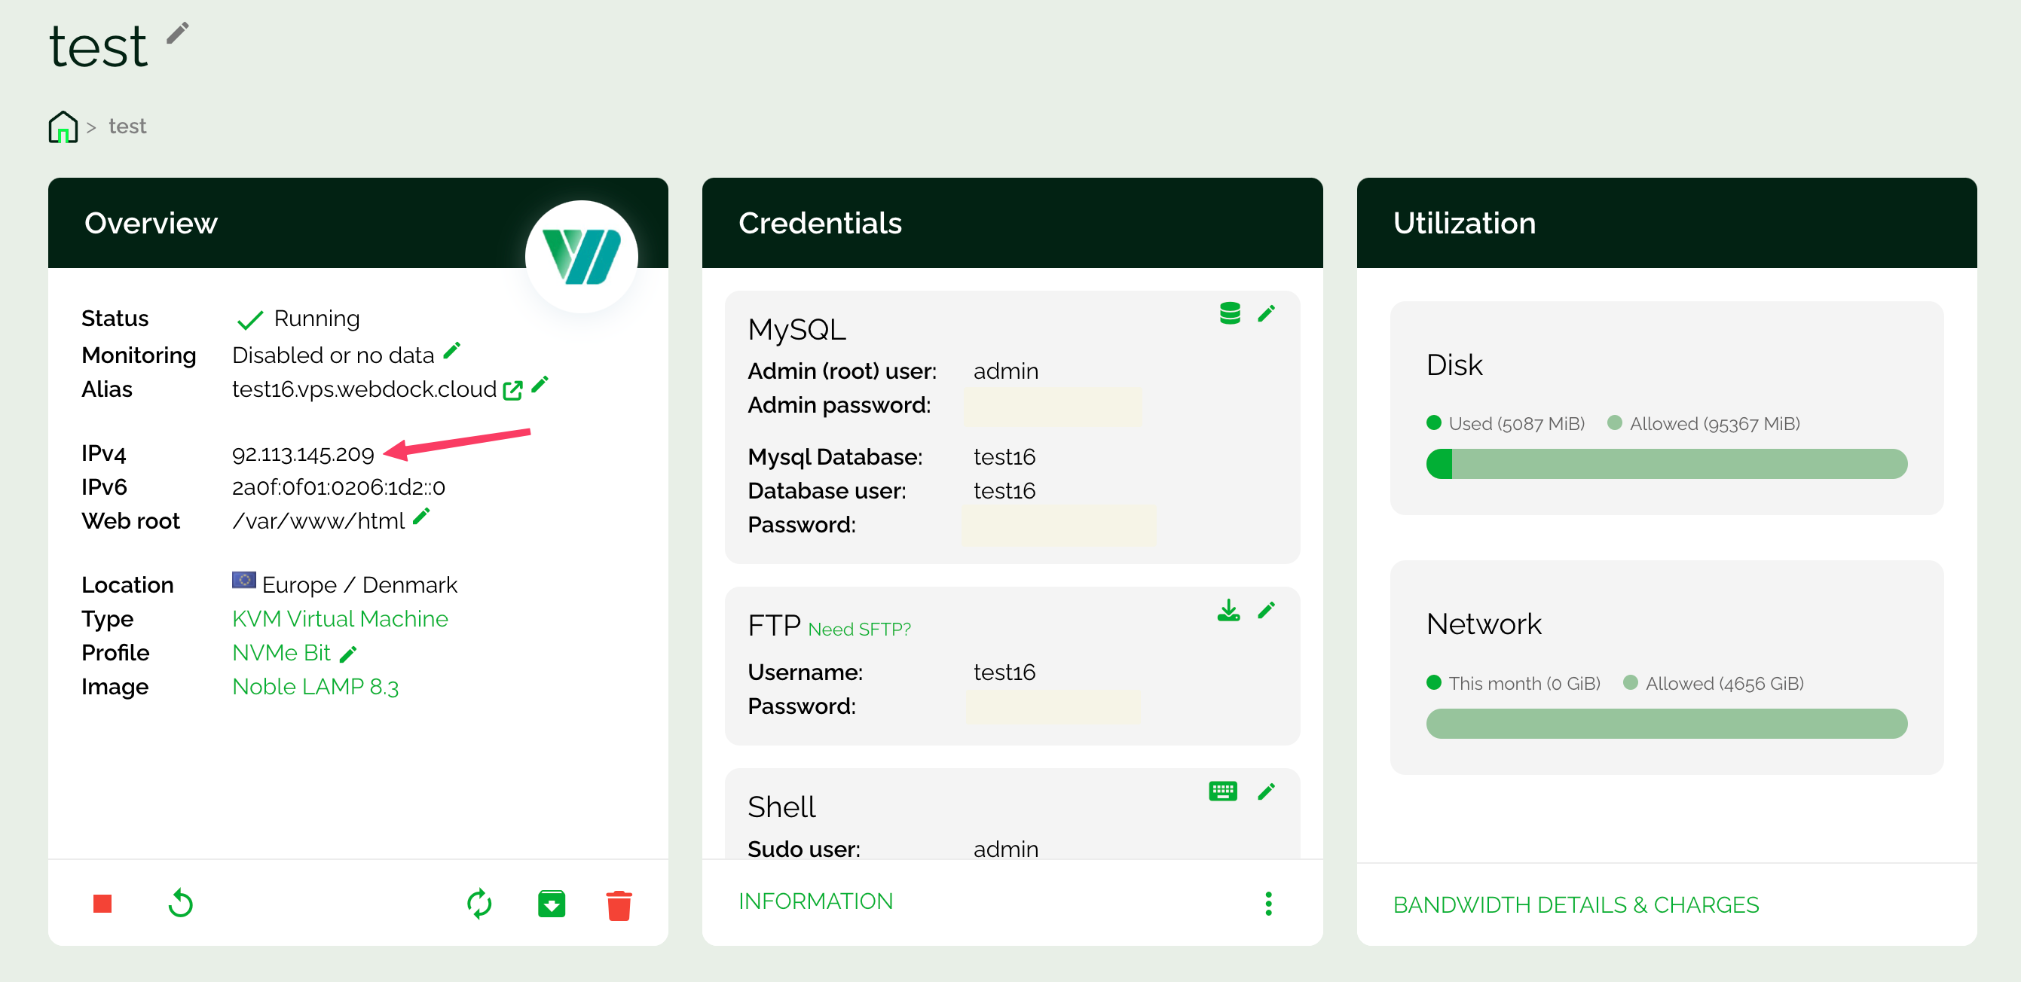The height and width of the screenshot is (982, 2021).
Task: Open BANDWIDTH DETAILS & CHARGES link
Action: point(1576,904)
